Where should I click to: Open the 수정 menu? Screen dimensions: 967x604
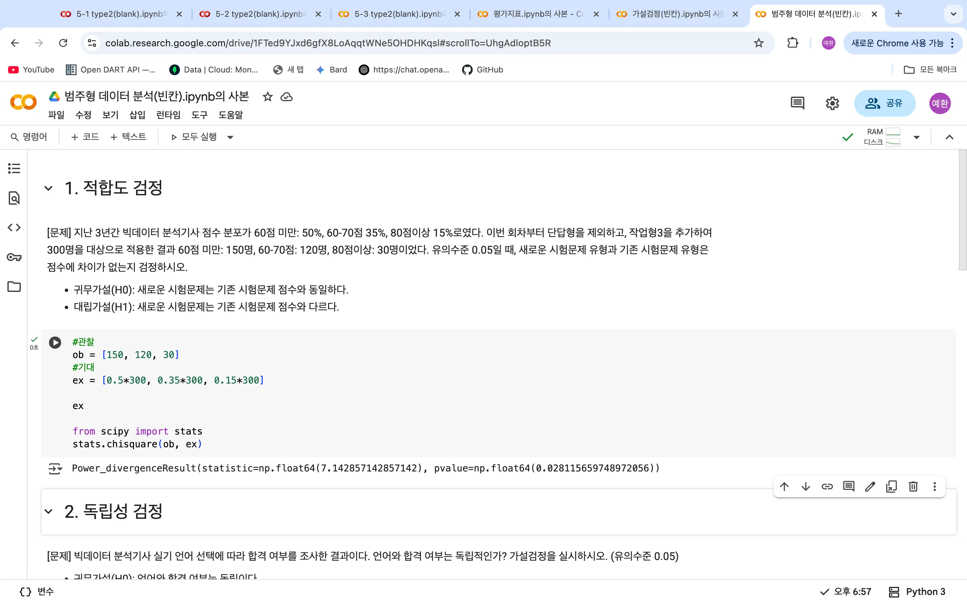83,115
